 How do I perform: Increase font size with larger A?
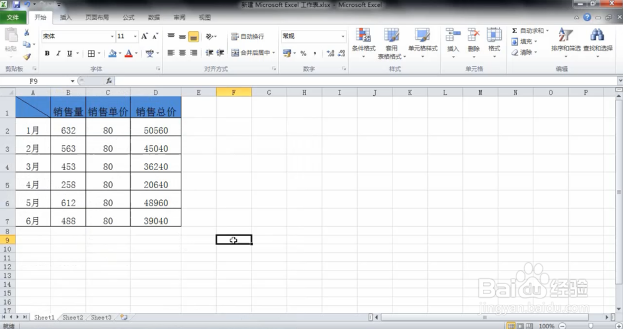pyautogui.click(x=145, y=36)
